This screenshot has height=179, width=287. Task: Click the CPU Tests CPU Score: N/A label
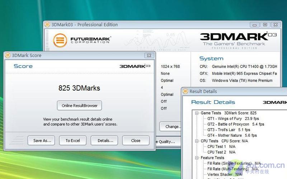click(224, 141)
